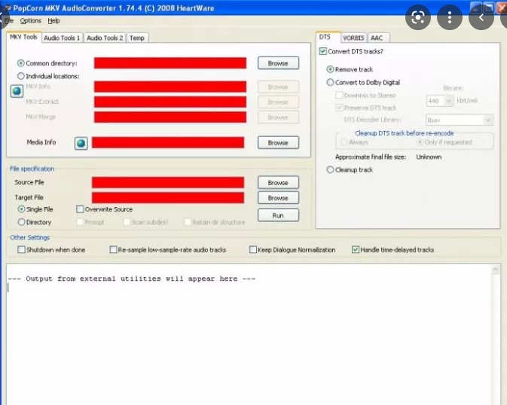Click the Unknown file size value
Screen dimensions: 507x405
click(429, 157)
